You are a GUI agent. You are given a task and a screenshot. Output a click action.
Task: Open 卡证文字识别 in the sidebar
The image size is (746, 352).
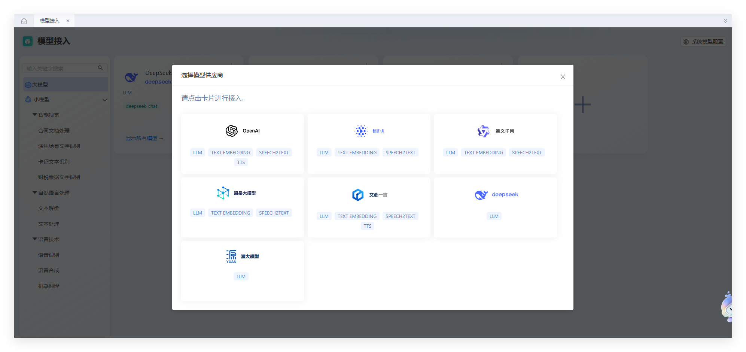pyautogui.click(x=54, y=162)
